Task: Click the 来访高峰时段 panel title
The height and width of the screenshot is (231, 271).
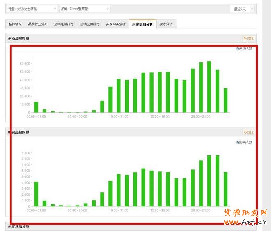Action: (19, 38)
